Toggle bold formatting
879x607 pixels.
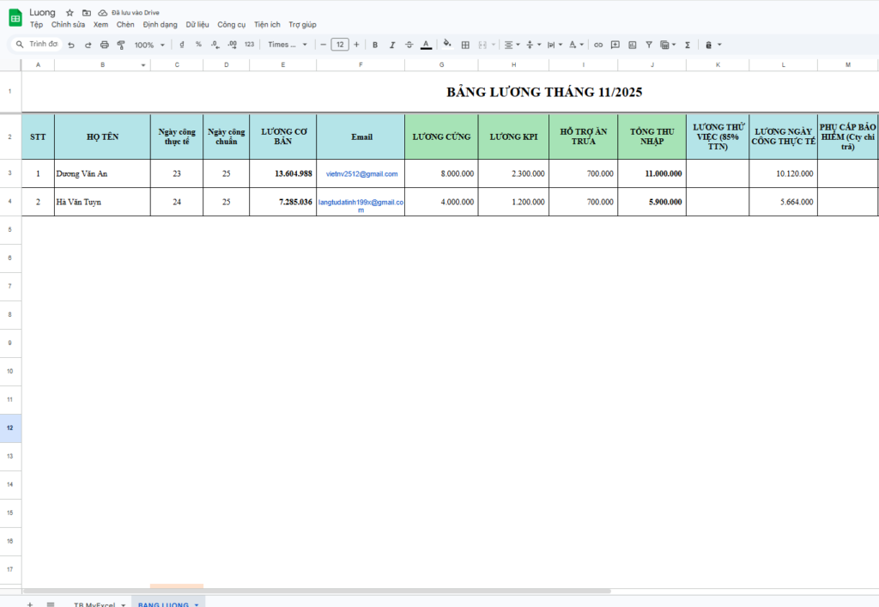375,45
